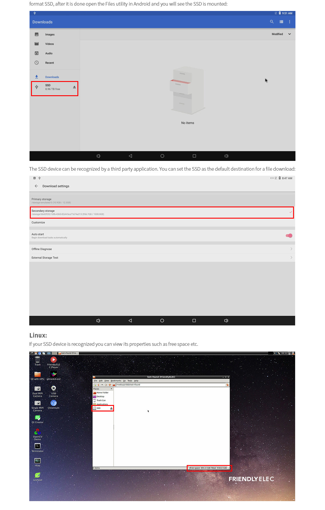The image size is (325, 510).
Task: Open Customize in Download settings
Action: (x=38, y=222)
